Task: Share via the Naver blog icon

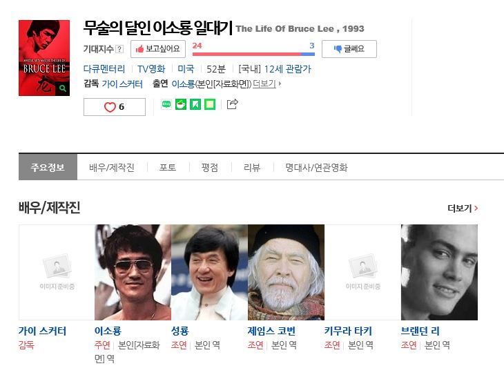Action: point(166,104)
